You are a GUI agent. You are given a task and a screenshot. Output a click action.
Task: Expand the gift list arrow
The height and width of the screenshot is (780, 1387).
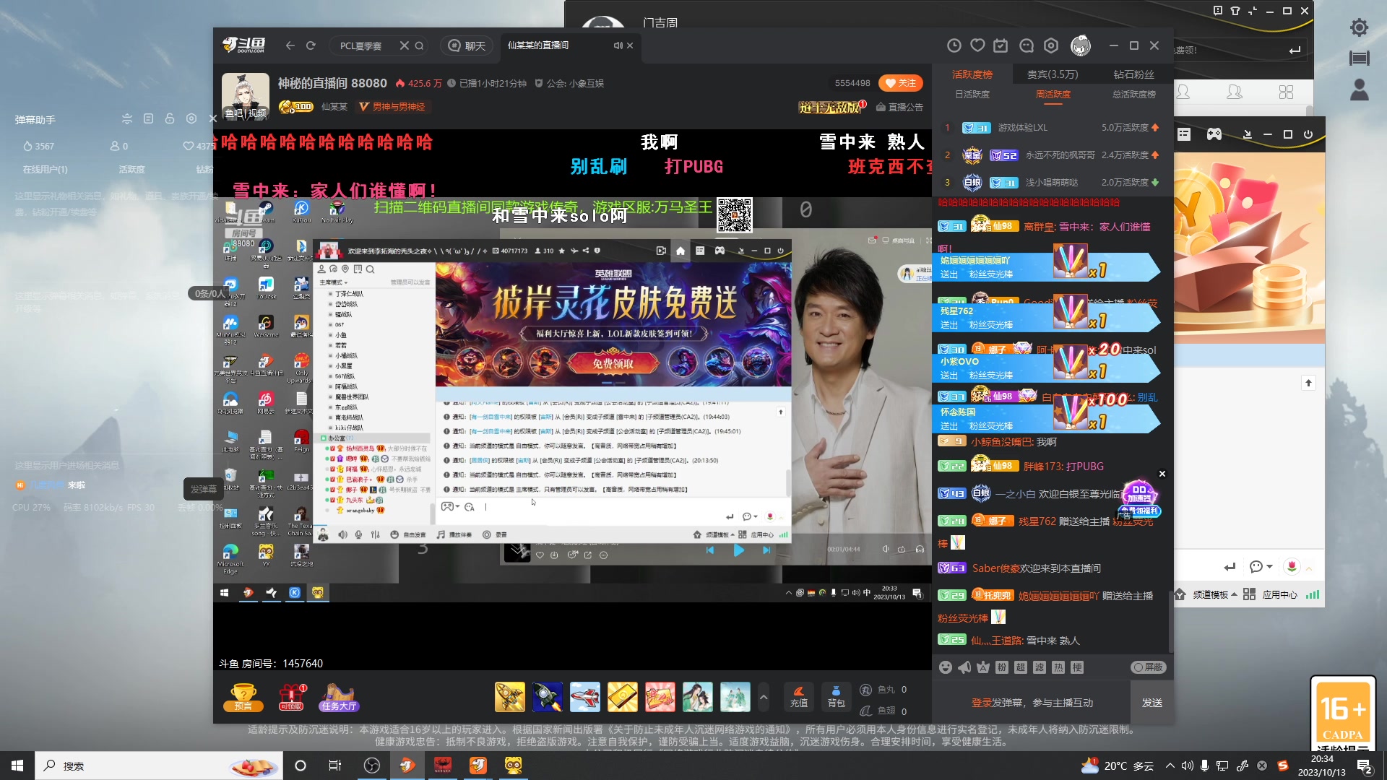pyautogui.click(x=764, y=697)
